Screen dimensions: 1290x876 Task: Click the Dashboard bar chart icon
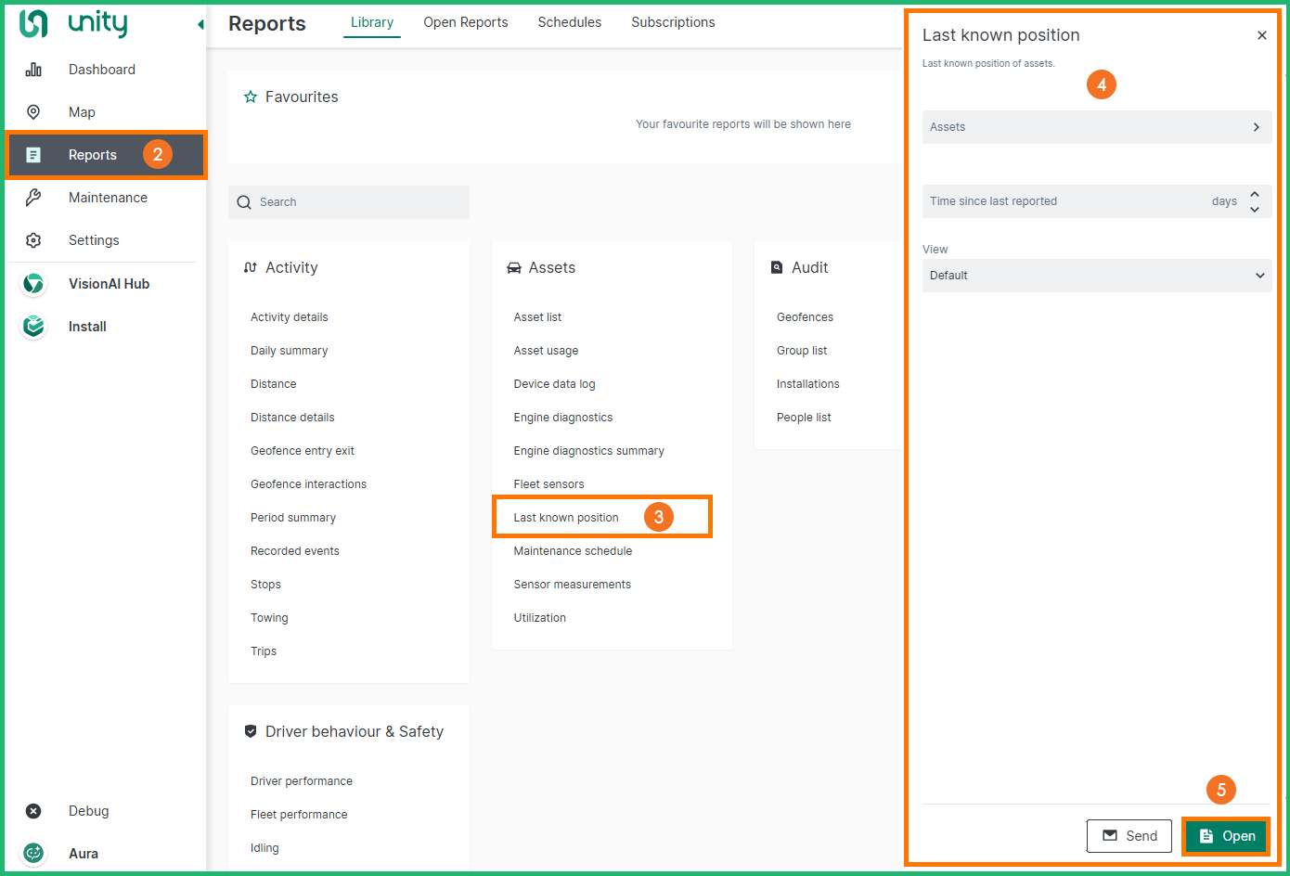tap(33, 70)
